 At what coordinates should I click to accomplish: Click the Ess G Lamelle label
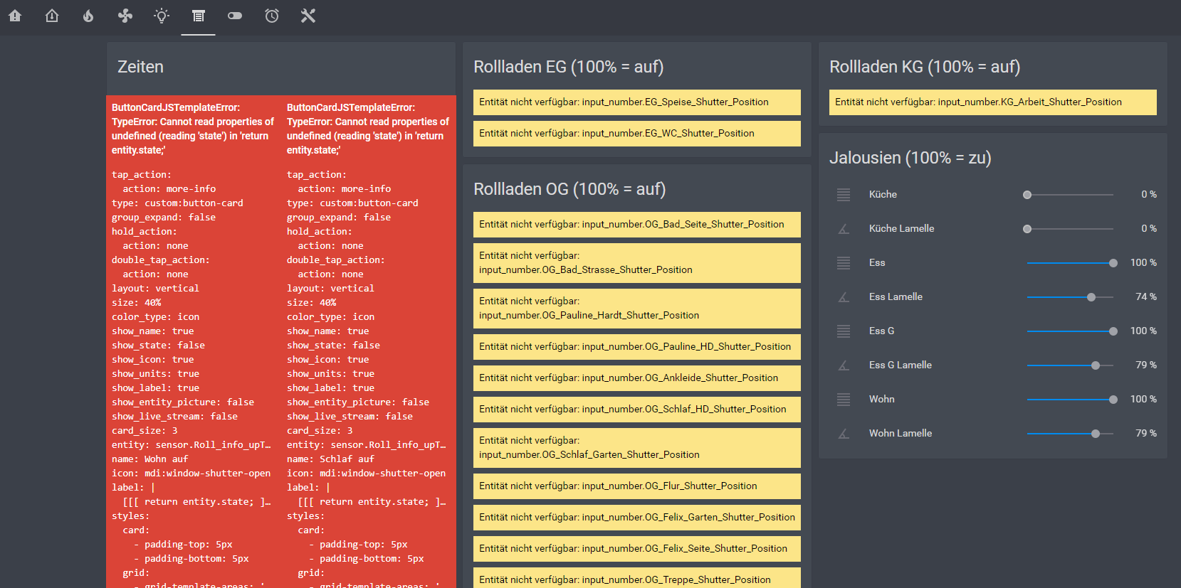click(x=901, y=365)
